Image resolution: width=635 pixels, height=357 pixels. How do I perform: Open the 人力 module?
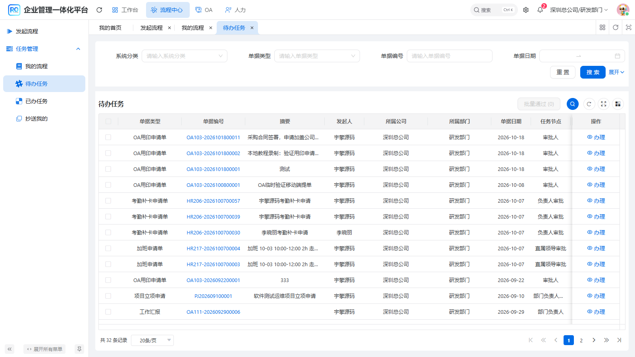coord(235,10)
